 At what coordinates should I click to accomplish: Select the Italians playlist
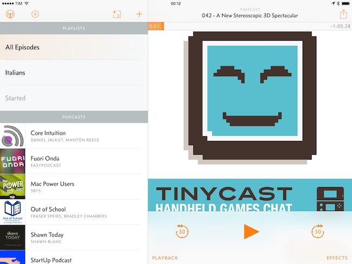[x=74, y=72]
